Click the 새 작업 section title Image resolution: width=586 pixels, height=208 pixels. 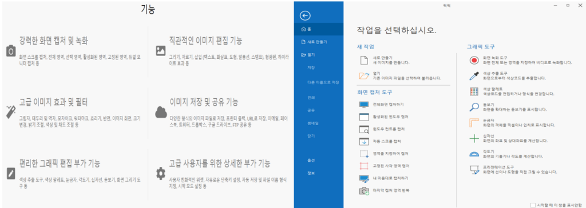pos(366,47)
